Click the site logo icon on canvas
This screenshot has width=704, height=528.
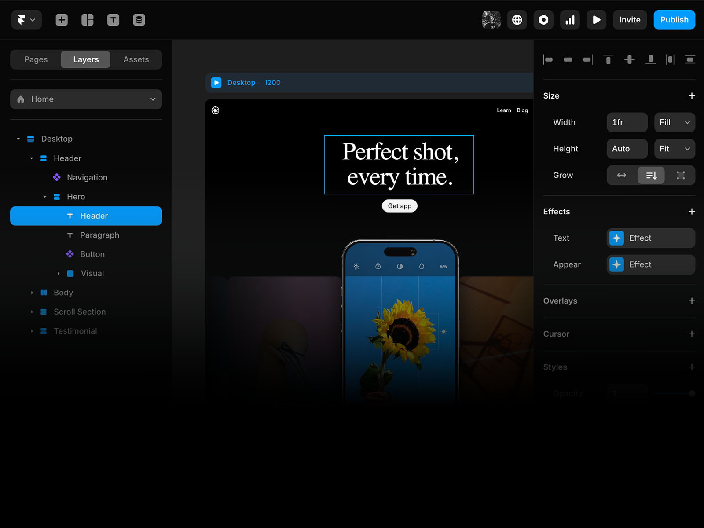click(215, 110)
